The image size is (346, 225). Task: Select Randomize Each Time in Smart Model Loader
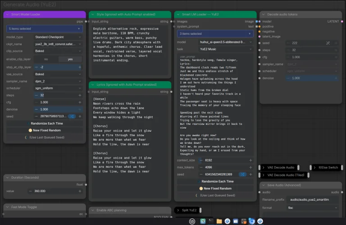45,124
